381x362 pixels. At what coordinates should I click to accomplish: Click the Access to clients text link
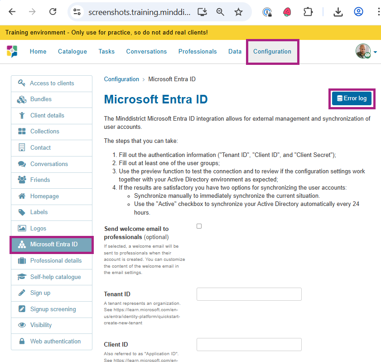(x=52, y=83)
